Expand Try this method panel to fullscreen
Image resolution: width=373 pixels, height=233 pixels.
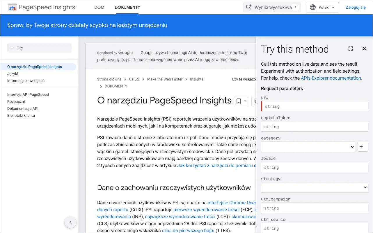coord(351,49)
